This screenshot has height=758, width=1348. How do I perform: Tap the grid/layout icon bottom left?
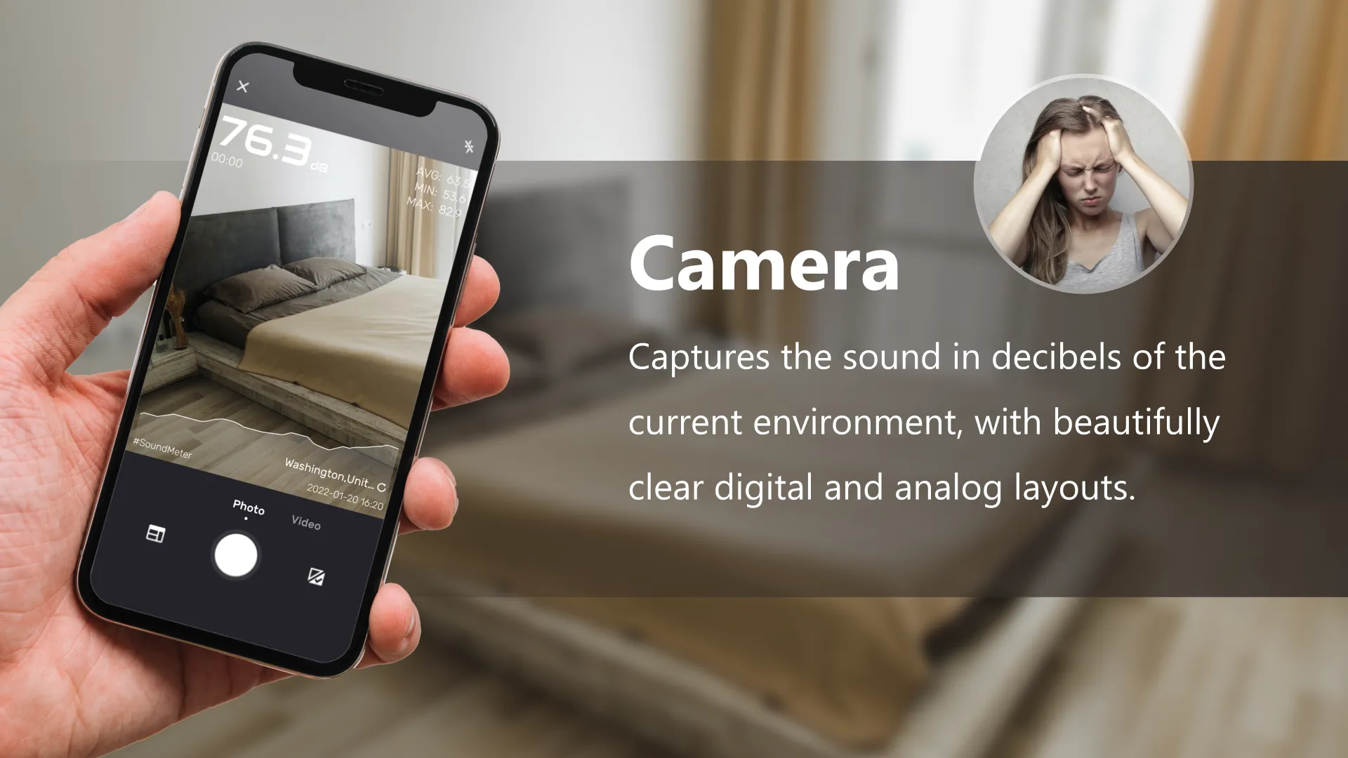156,534
